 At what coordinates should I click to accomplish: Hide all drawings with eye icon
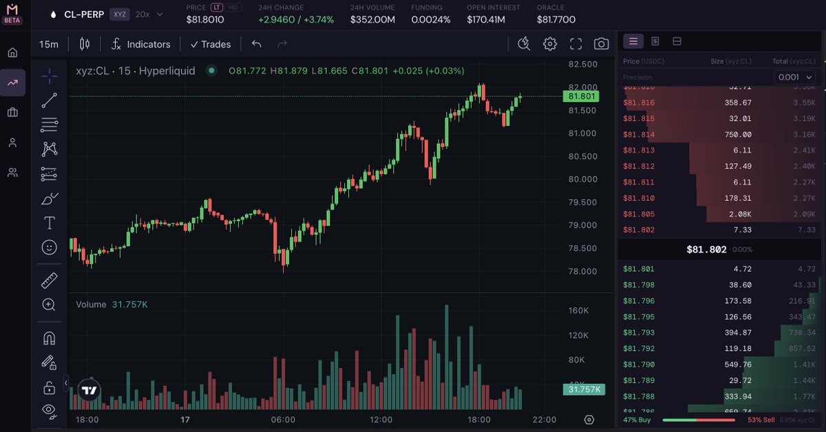49,411
